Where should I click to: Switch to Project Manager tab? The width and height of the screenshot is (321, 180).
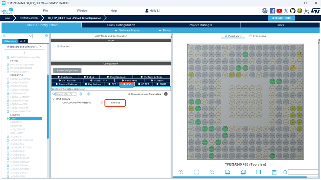tap(200, 25)
